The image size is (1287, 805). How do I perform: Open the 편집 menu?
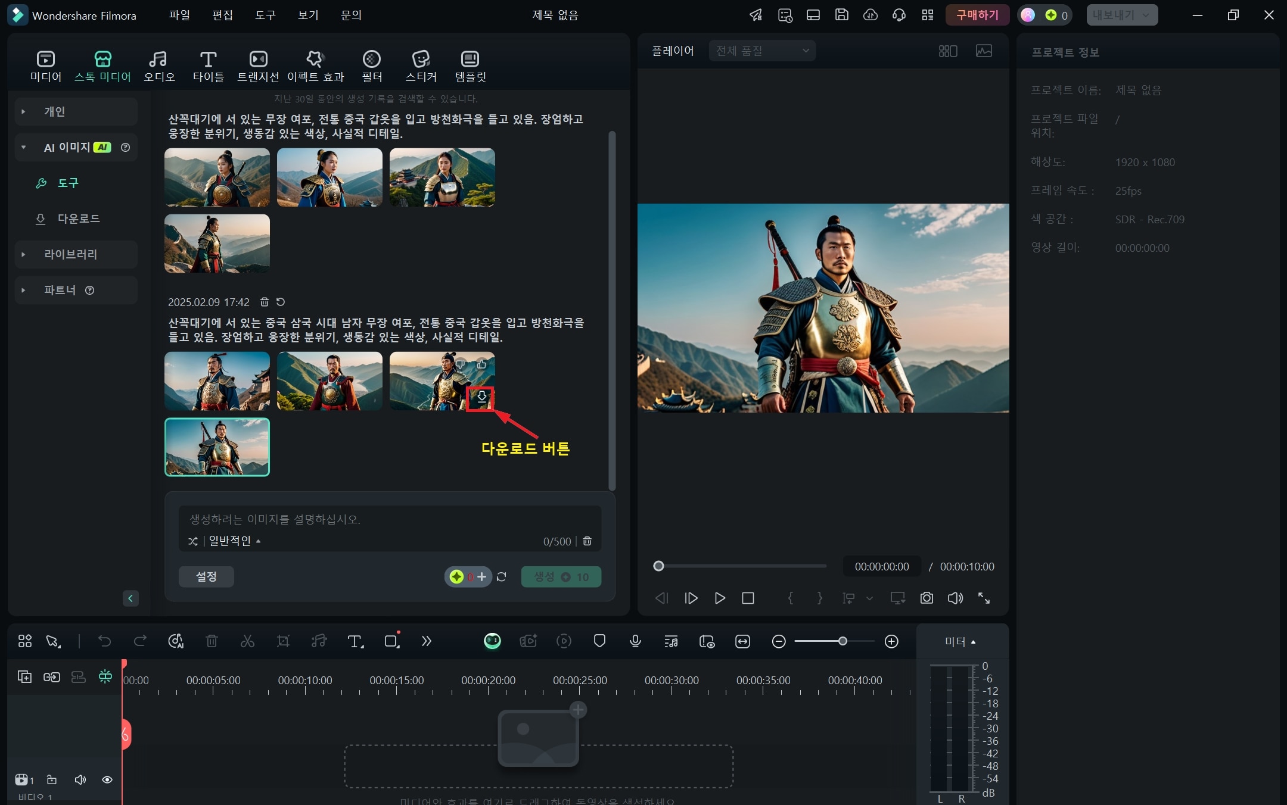tap(222, 15)
